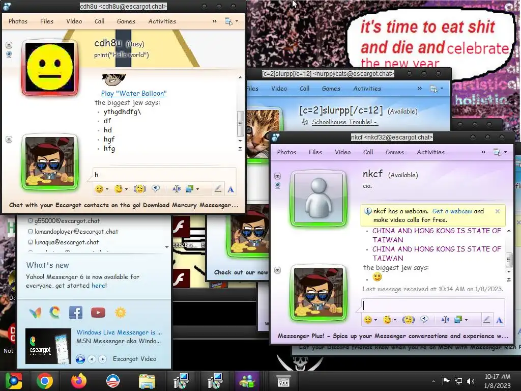Open Windows Live Messenger video title link
Screen dimensions: 521x391
(x=119, y=332)
